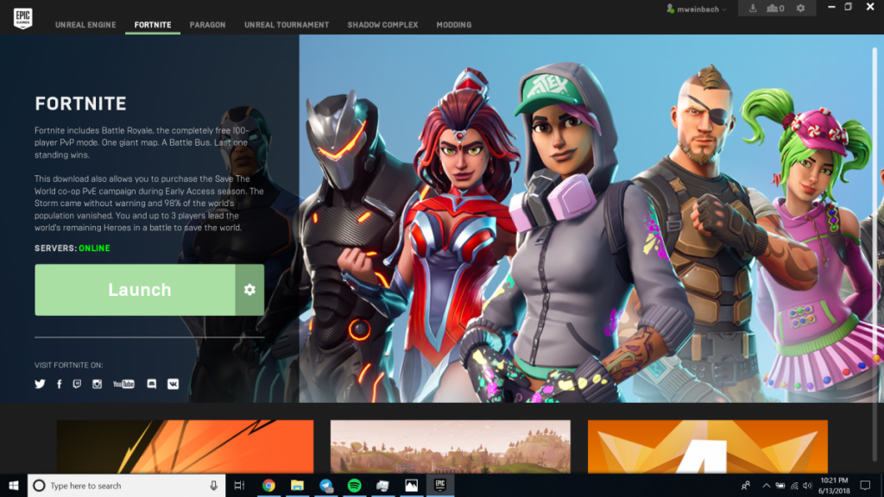Show hidden system tray icons
This screenshot has height=497, width=884.
coord(767,486)
